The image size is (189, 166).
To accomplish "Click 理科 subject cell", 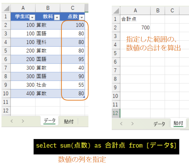I will coord(48,42).
